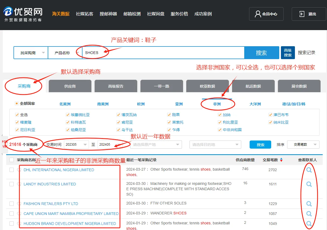Viewport: 327px width, 230px height.
Task: Click the SHOES keyword input field
Action: click(162, 53)
